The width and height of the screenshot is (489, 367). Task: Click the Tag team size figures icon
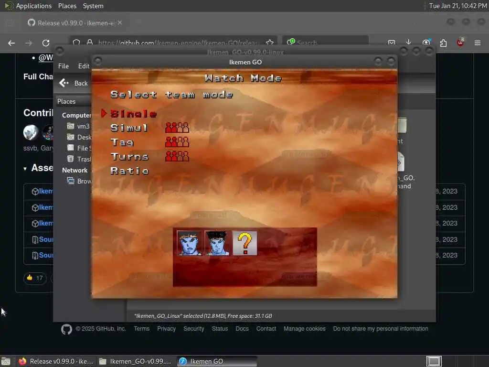(x=177, y=142)
